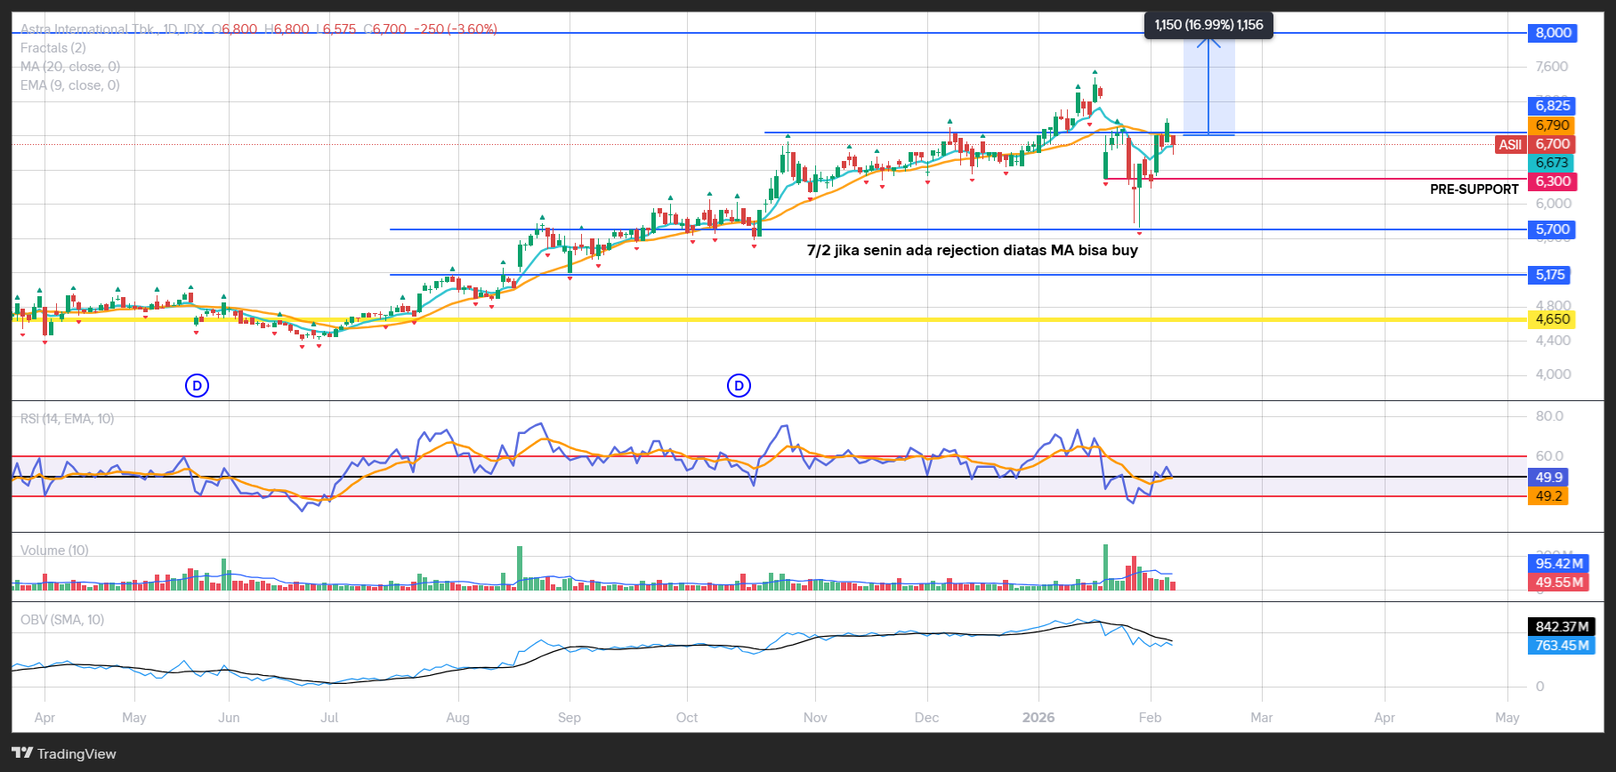Screen dimensions: 1616x772
Task: Click the orange 49.2 RSI value label
Action: point(1548,496)
